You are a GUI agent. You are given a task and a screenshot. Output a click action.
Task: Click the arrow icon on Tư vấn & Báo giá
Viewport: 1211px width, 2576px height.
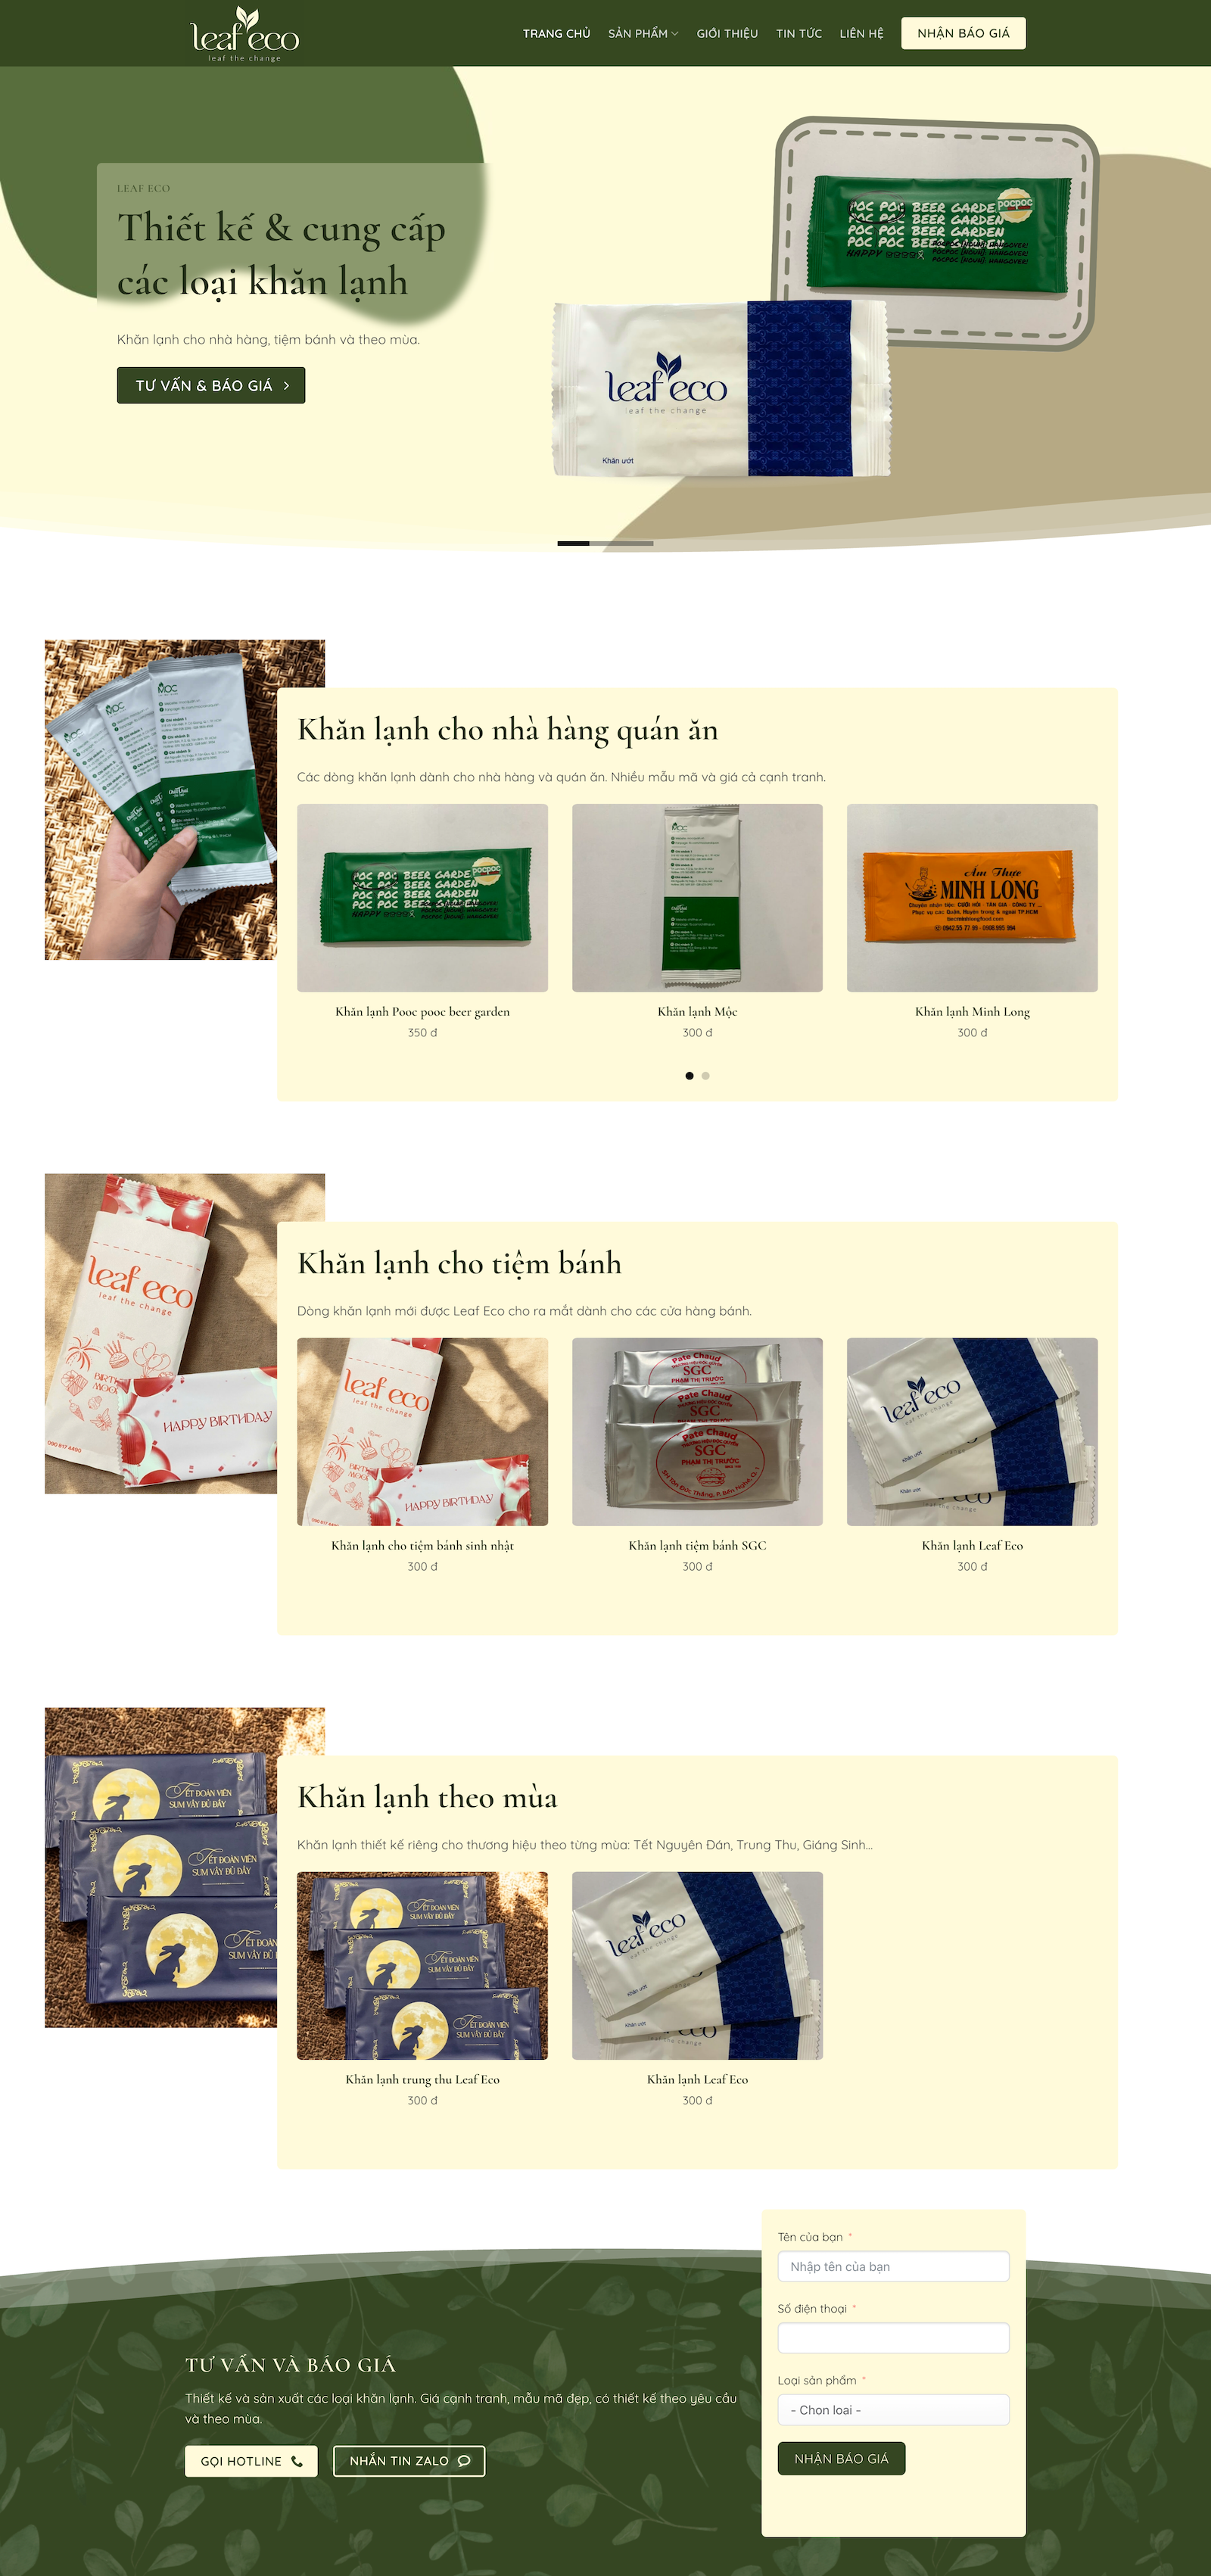coord(286,386)
